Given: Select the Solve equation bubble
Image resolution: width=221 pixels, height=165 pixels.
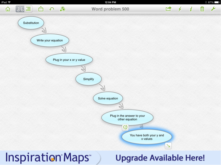Looking at the screenshot, I should [108, 98].
